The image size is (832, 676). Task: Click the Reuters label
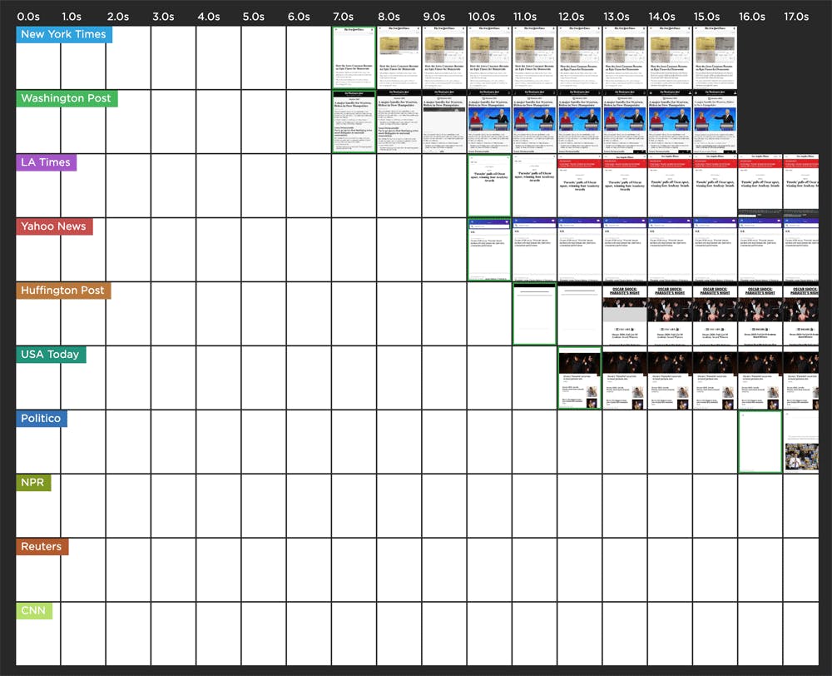pos(42,546)
